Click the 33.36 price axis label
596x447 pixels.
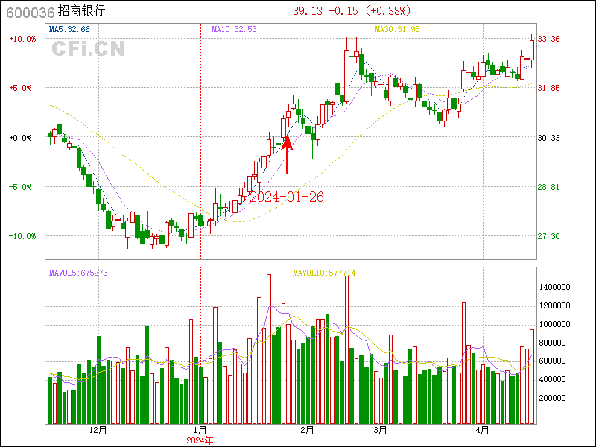pyautogui.click(x=549, y=39)
